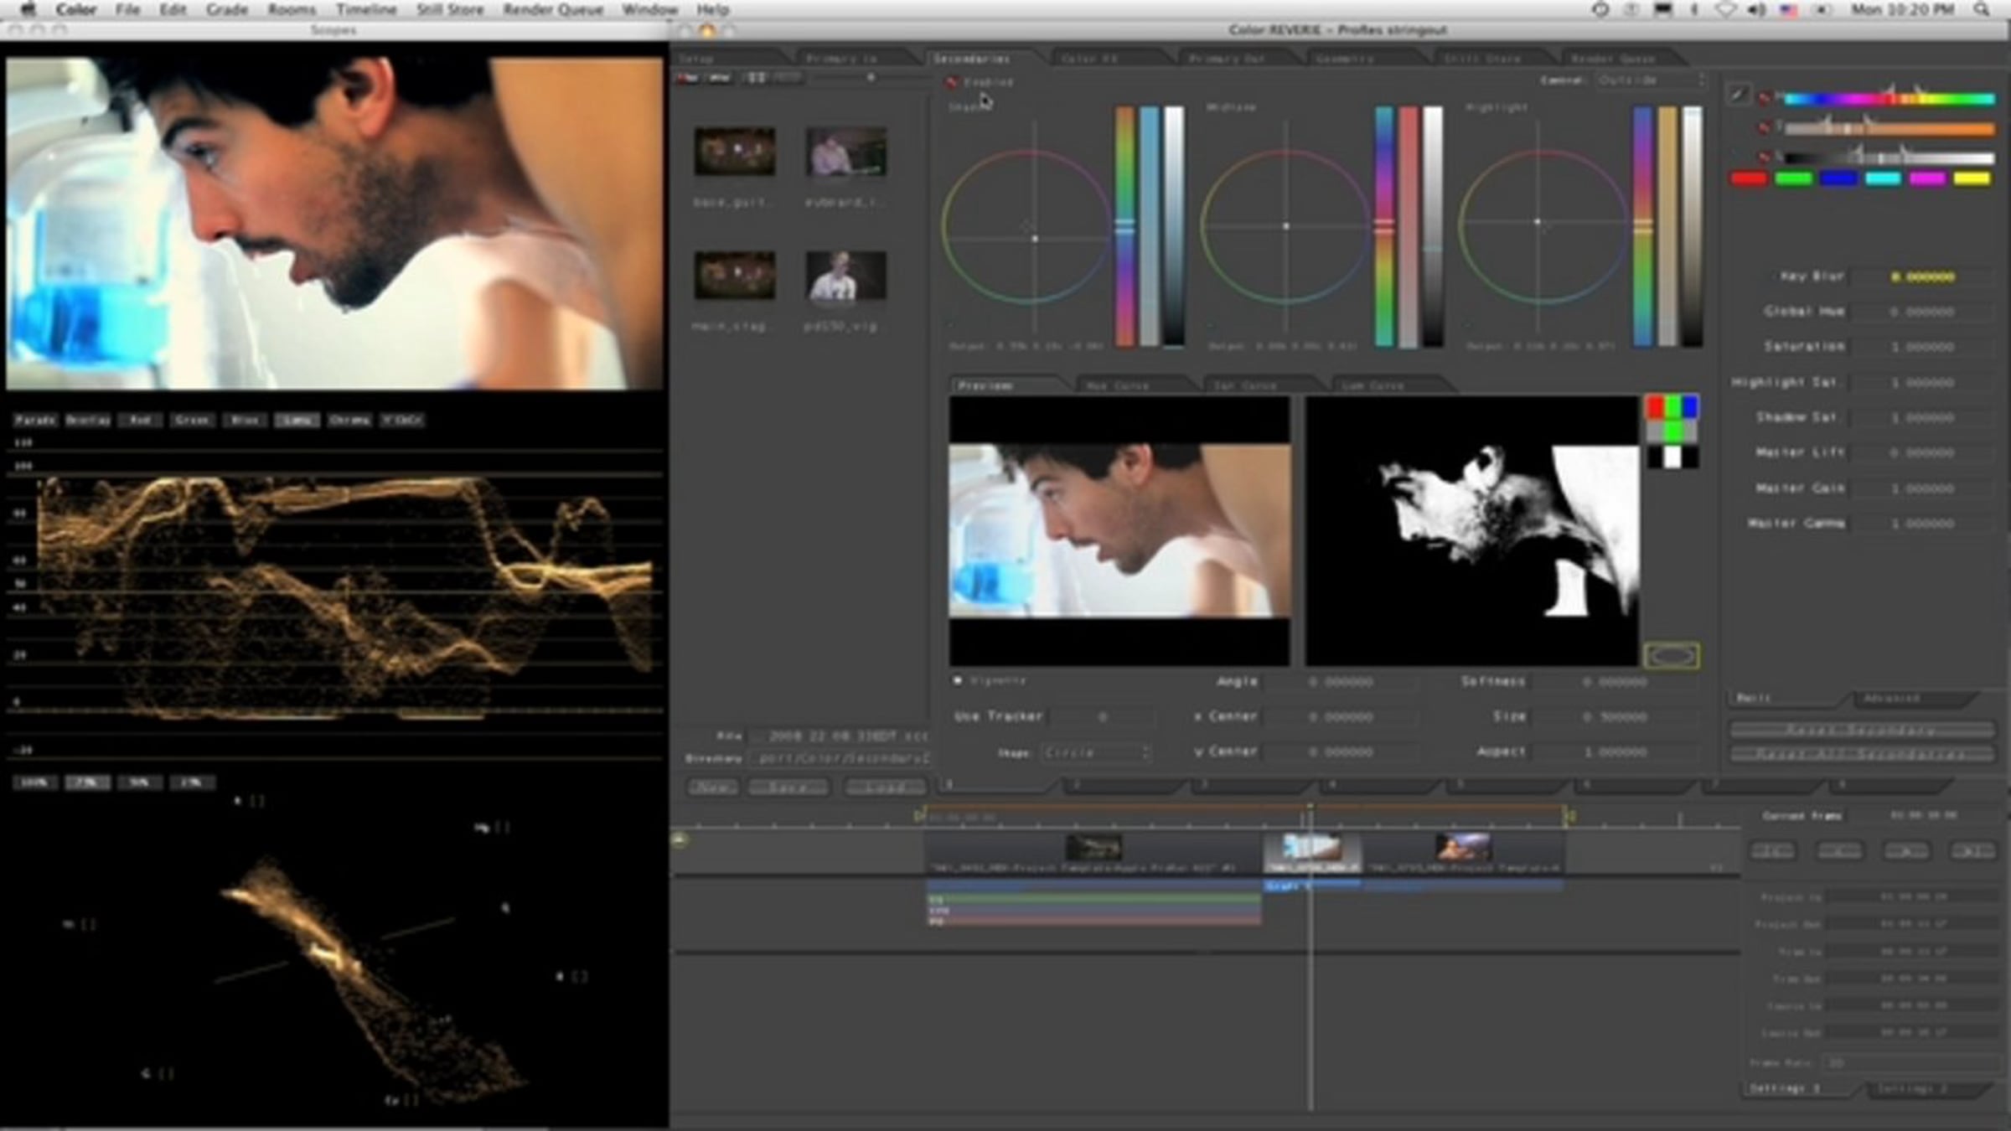Show final image with RGB preview icon
The image size is (2011, 1131).
click(1672, 407)
